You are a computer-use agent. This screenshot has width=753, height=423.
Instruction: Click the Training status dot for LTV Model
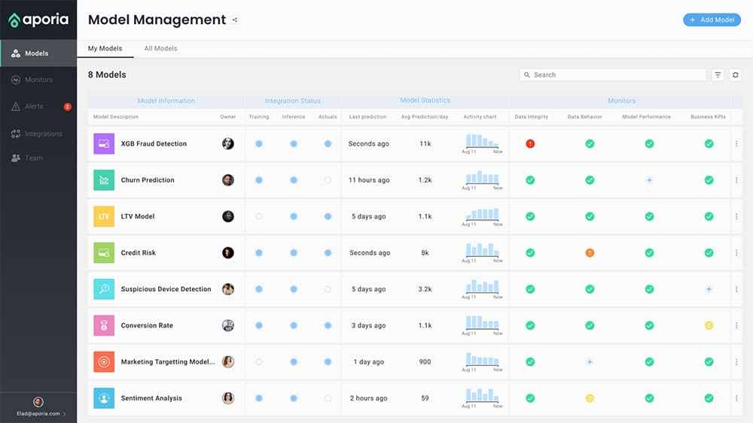point(259,216)
